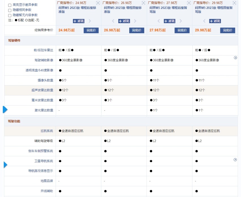Open 问界M5 2023款 增程四驱标准版 link

123,10
